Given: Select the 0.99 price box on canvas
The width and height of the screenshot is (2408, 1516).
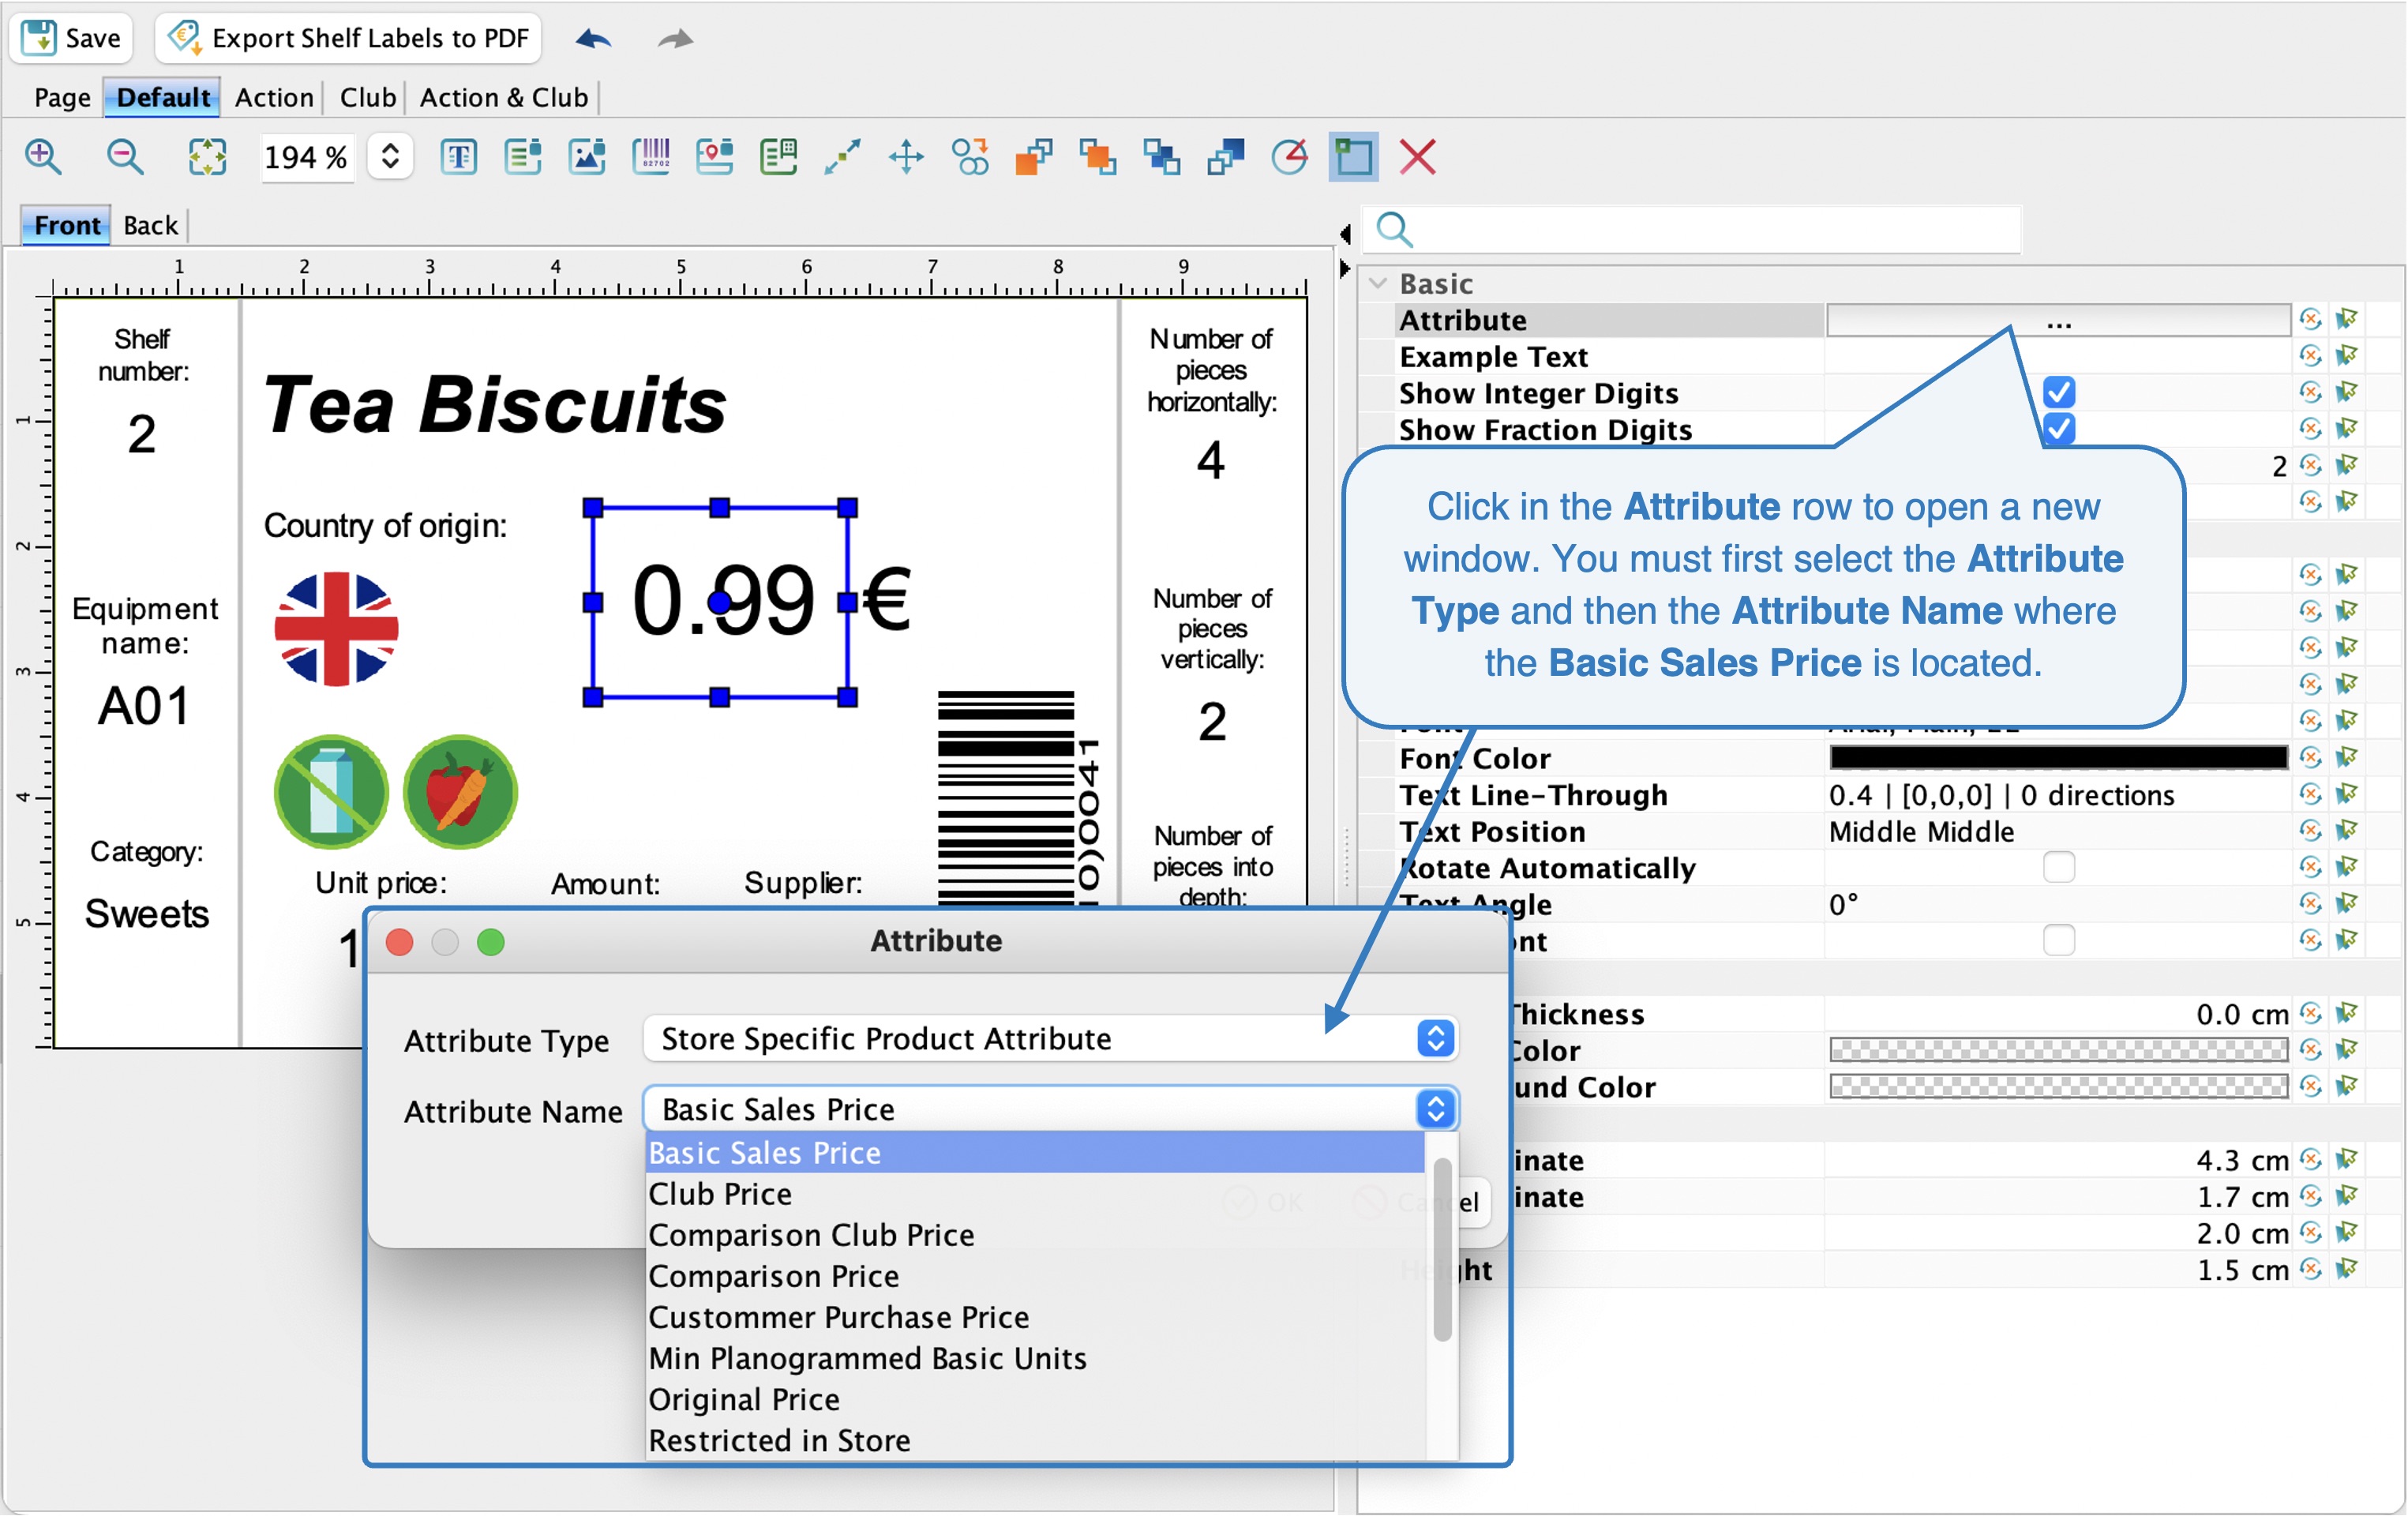Looking at the screenshot, I should (720, 601).
